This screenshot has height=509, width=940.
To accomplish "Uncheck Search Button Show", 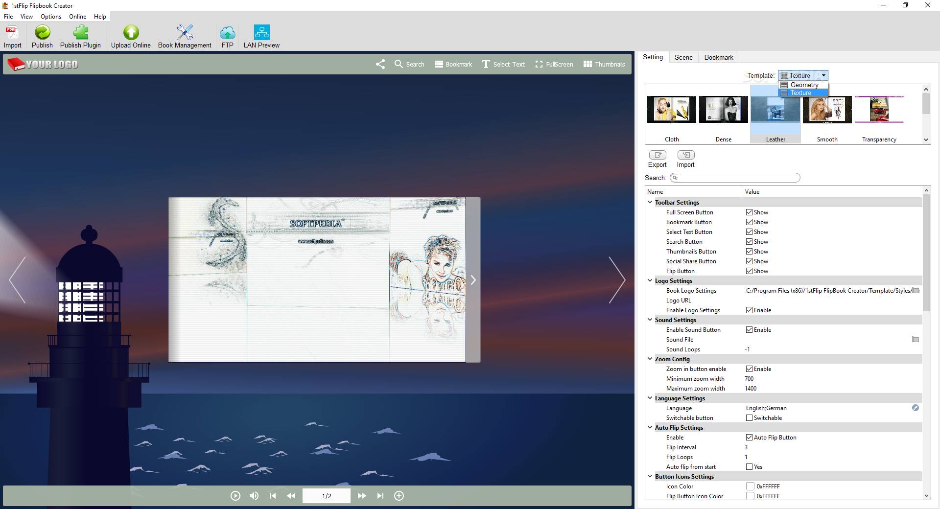I will coord(749,242).
